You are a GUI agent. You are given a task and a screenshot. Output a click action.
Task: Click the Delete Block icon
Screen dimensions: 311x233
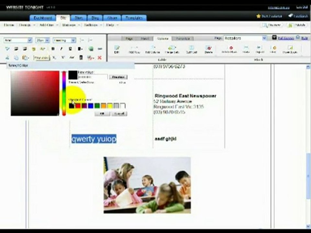[229, 50]
